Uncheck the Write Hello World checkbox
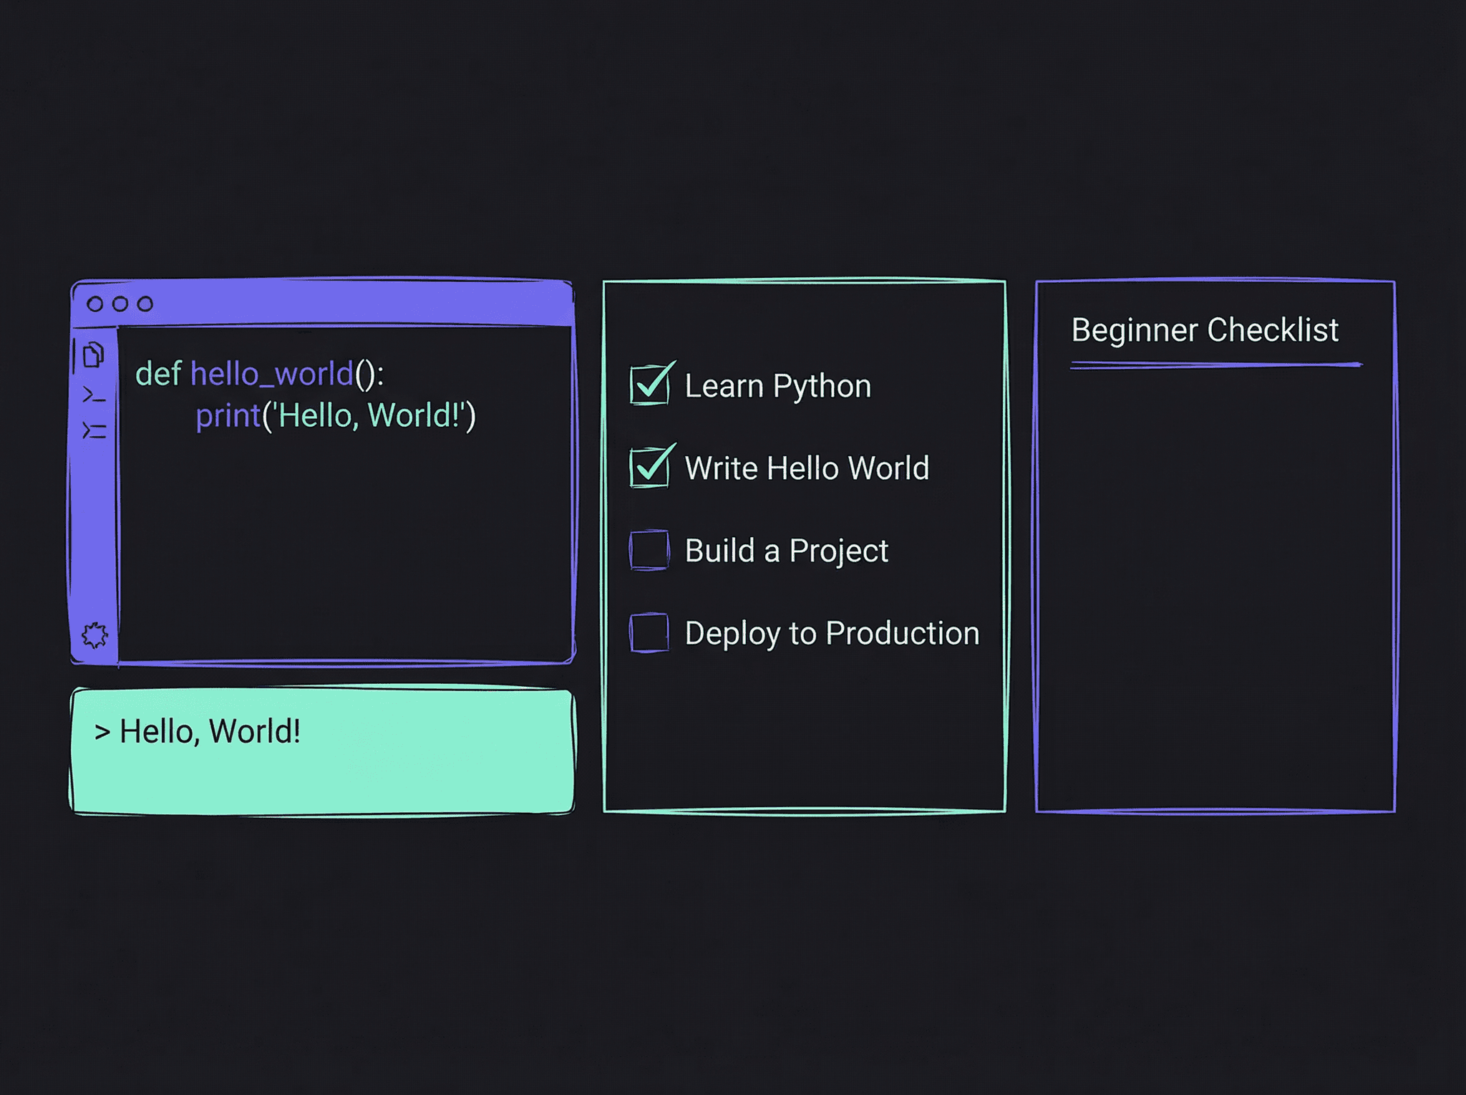The width and height of the screenshot is (1466, 1095). click(649, 468)
